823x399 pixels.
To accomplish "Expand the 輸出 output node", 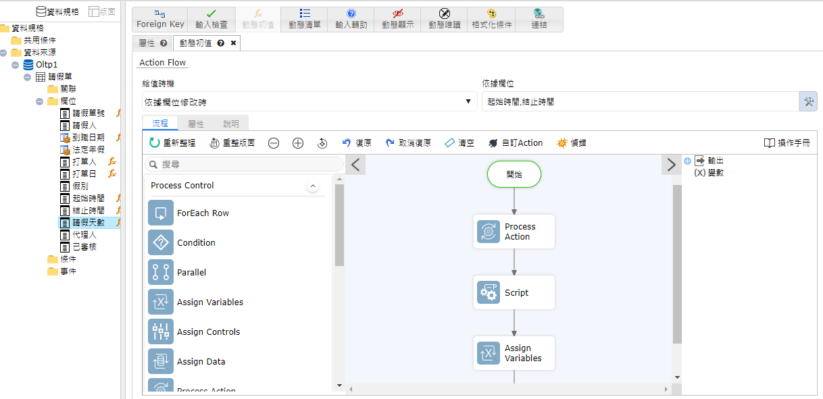I will pyautogui.click(x=687, y=161).
